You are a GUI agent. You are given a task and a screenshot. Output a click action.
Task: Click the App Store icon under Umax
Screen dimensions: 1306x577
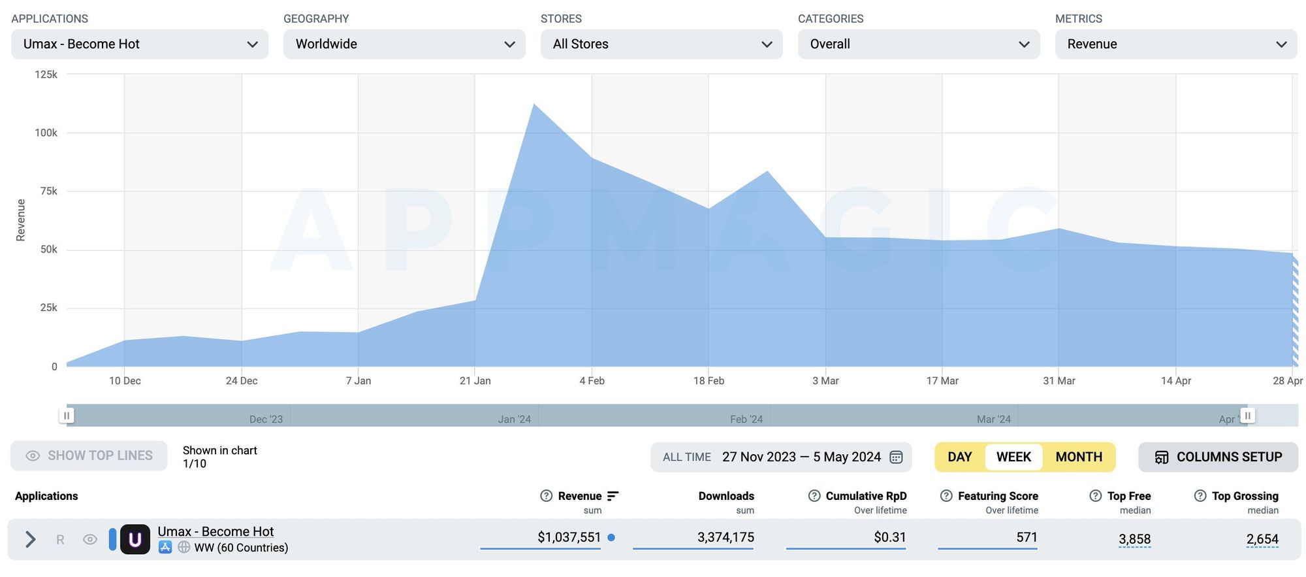[x=165, y=547]
